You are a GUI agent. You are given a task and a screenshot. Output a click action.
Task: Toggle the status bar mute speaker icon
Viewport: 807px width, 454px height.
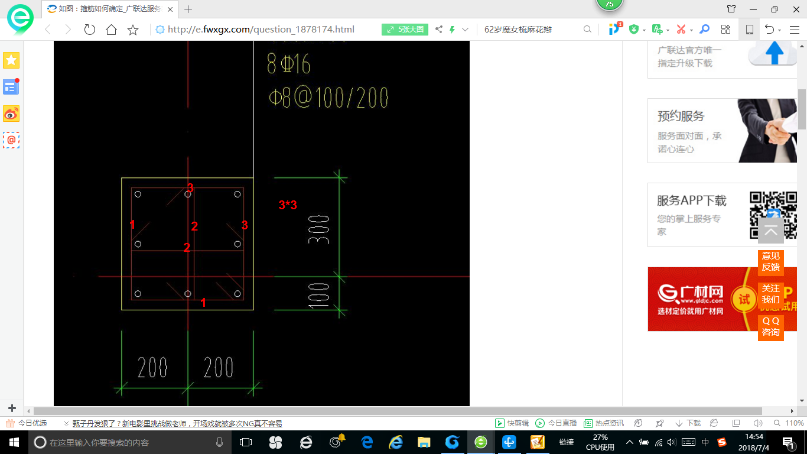click(758, 423)
